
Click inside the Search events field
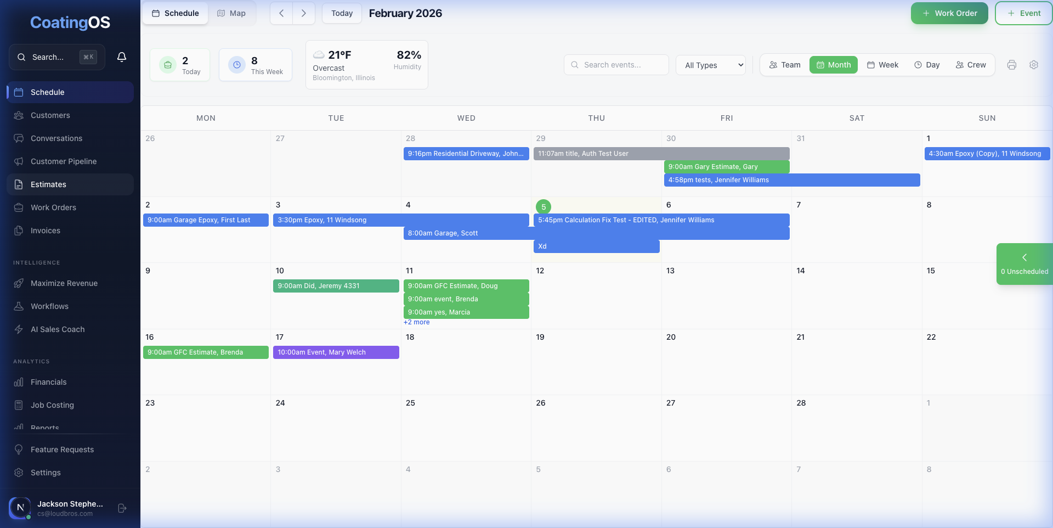tap(616, 65)
